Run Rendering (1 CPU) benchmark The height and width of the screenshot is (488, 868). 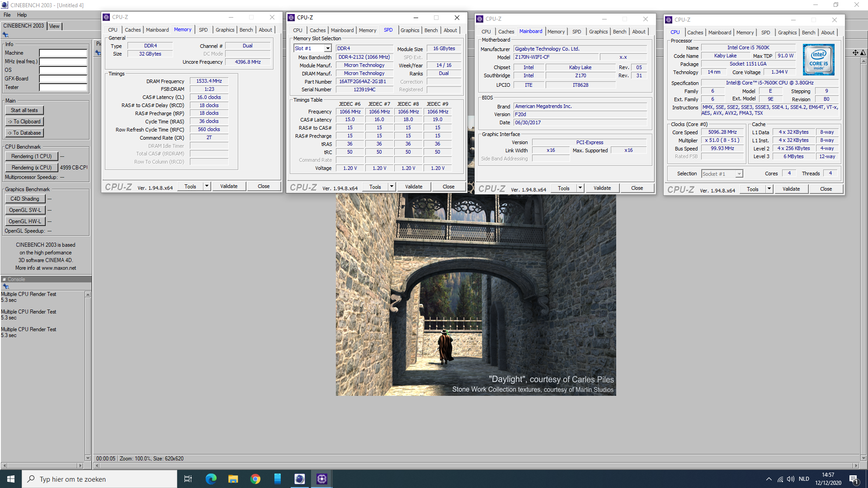click(32, 156)
